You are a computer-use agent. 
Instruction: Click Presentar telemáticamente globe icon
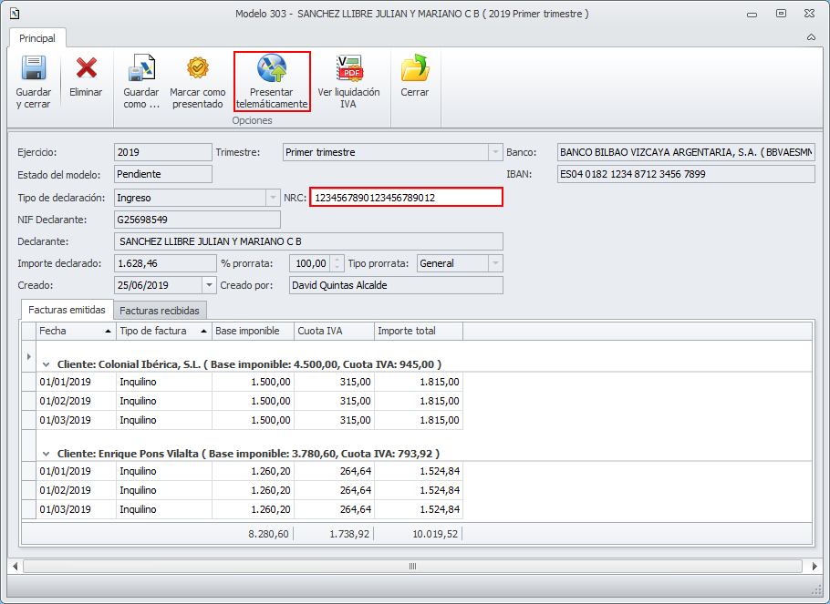[272, 68]
